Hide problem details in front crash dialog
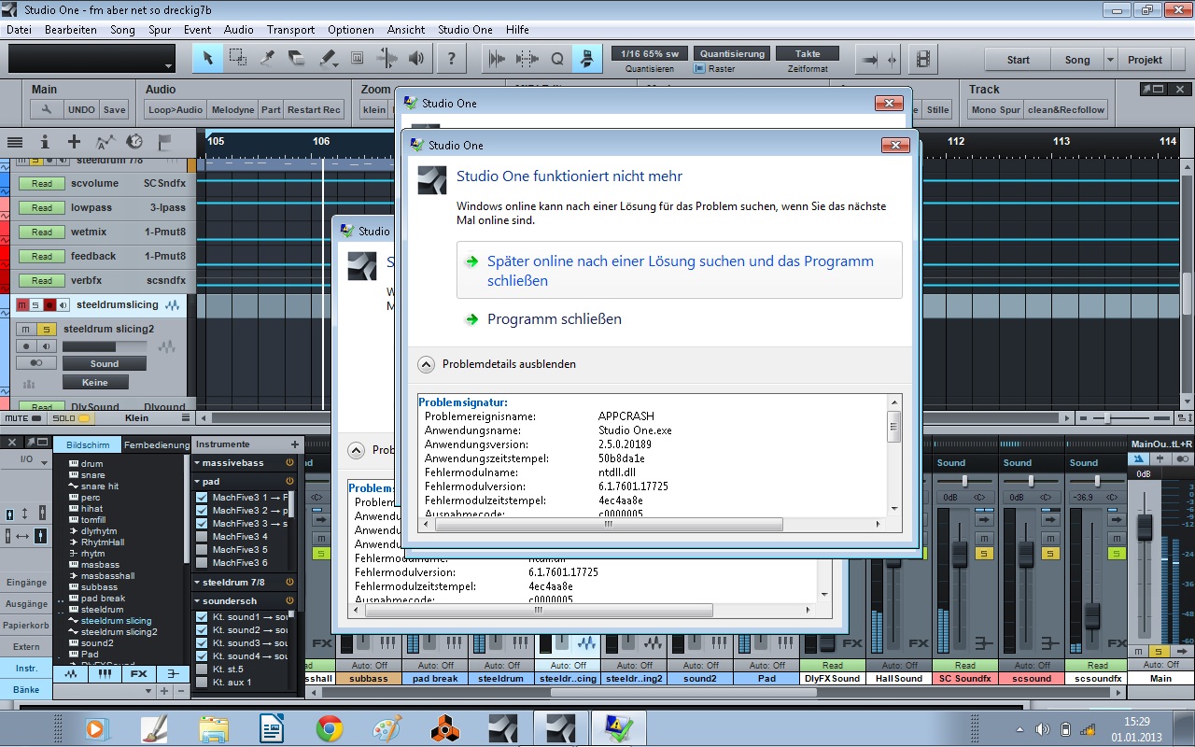Screen dimensions: 1195x747 (x=426, y=364)
